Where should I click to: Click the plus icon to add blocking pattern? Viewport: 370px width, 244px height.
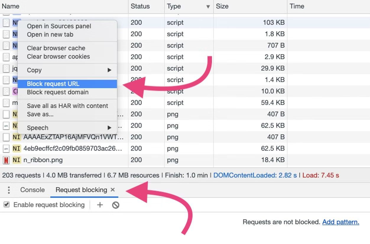[x=100, y=205]
